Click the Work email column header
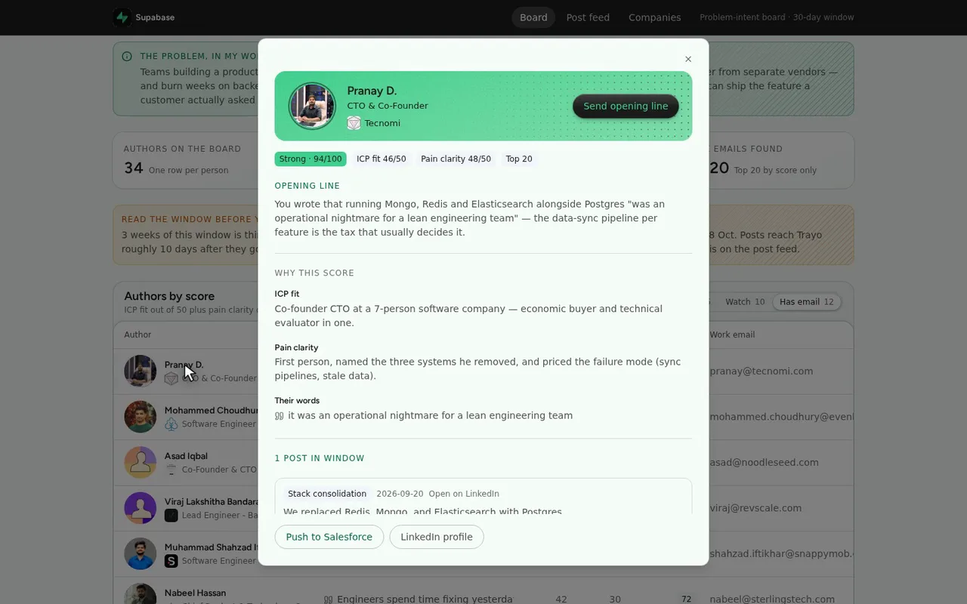The width and height of the screenshot is (967, 604). click(732, 334)
